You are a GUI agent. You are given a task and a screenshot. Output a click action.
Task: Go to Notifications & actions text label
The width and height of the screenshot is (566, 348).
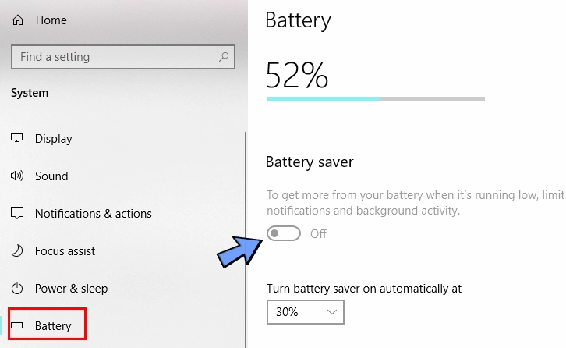coord(94,214)
